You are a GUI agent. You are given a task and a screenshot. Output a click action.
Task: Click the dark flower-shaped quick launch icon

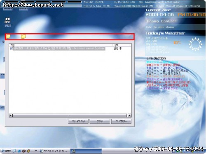point(24,151)
